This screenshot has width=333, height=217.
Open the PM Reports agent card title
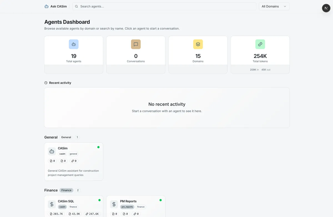pyautogui.click(x=128, y=201)
